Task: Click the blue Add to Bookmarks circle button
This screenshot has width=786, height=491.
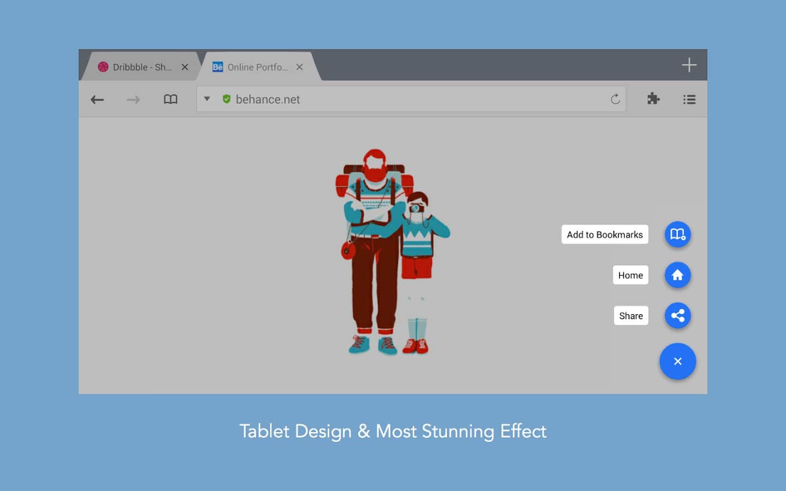Action: pos(677,234)
